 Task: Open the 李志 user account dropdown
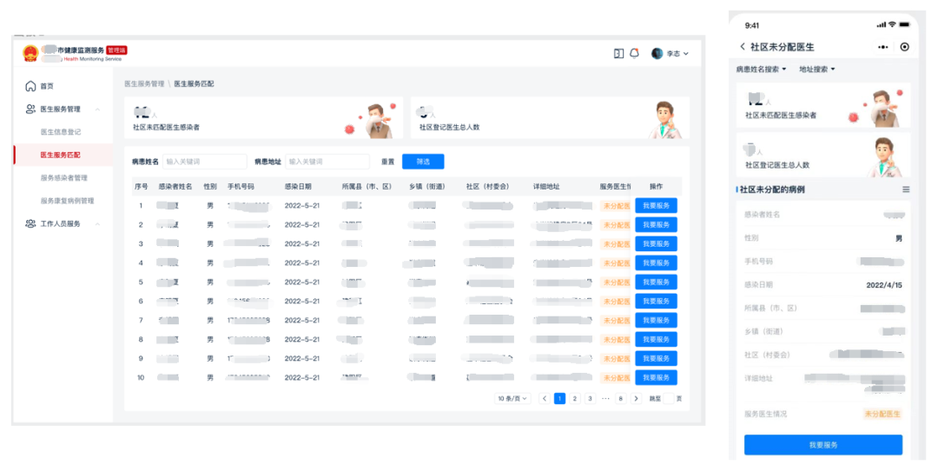670,53
